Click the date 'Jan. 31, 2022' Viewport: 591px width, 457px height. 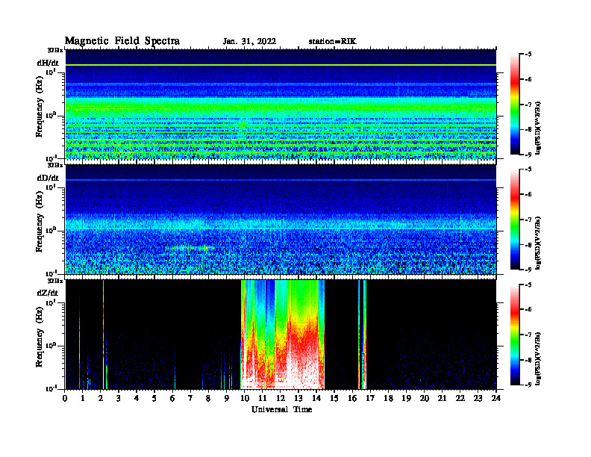249,42
